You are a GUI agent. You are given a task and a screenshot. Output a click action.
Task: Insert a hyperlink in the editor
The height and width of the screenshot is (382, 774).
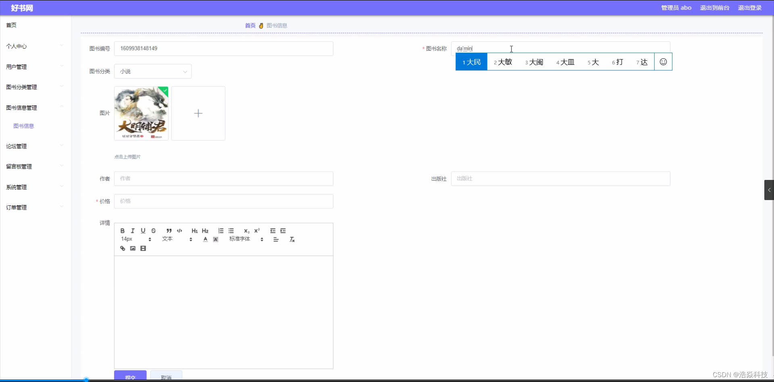coord(122,248)
